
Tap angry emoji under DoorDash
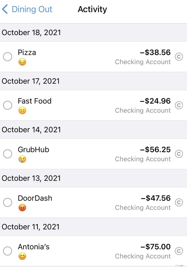pos(22,208)
